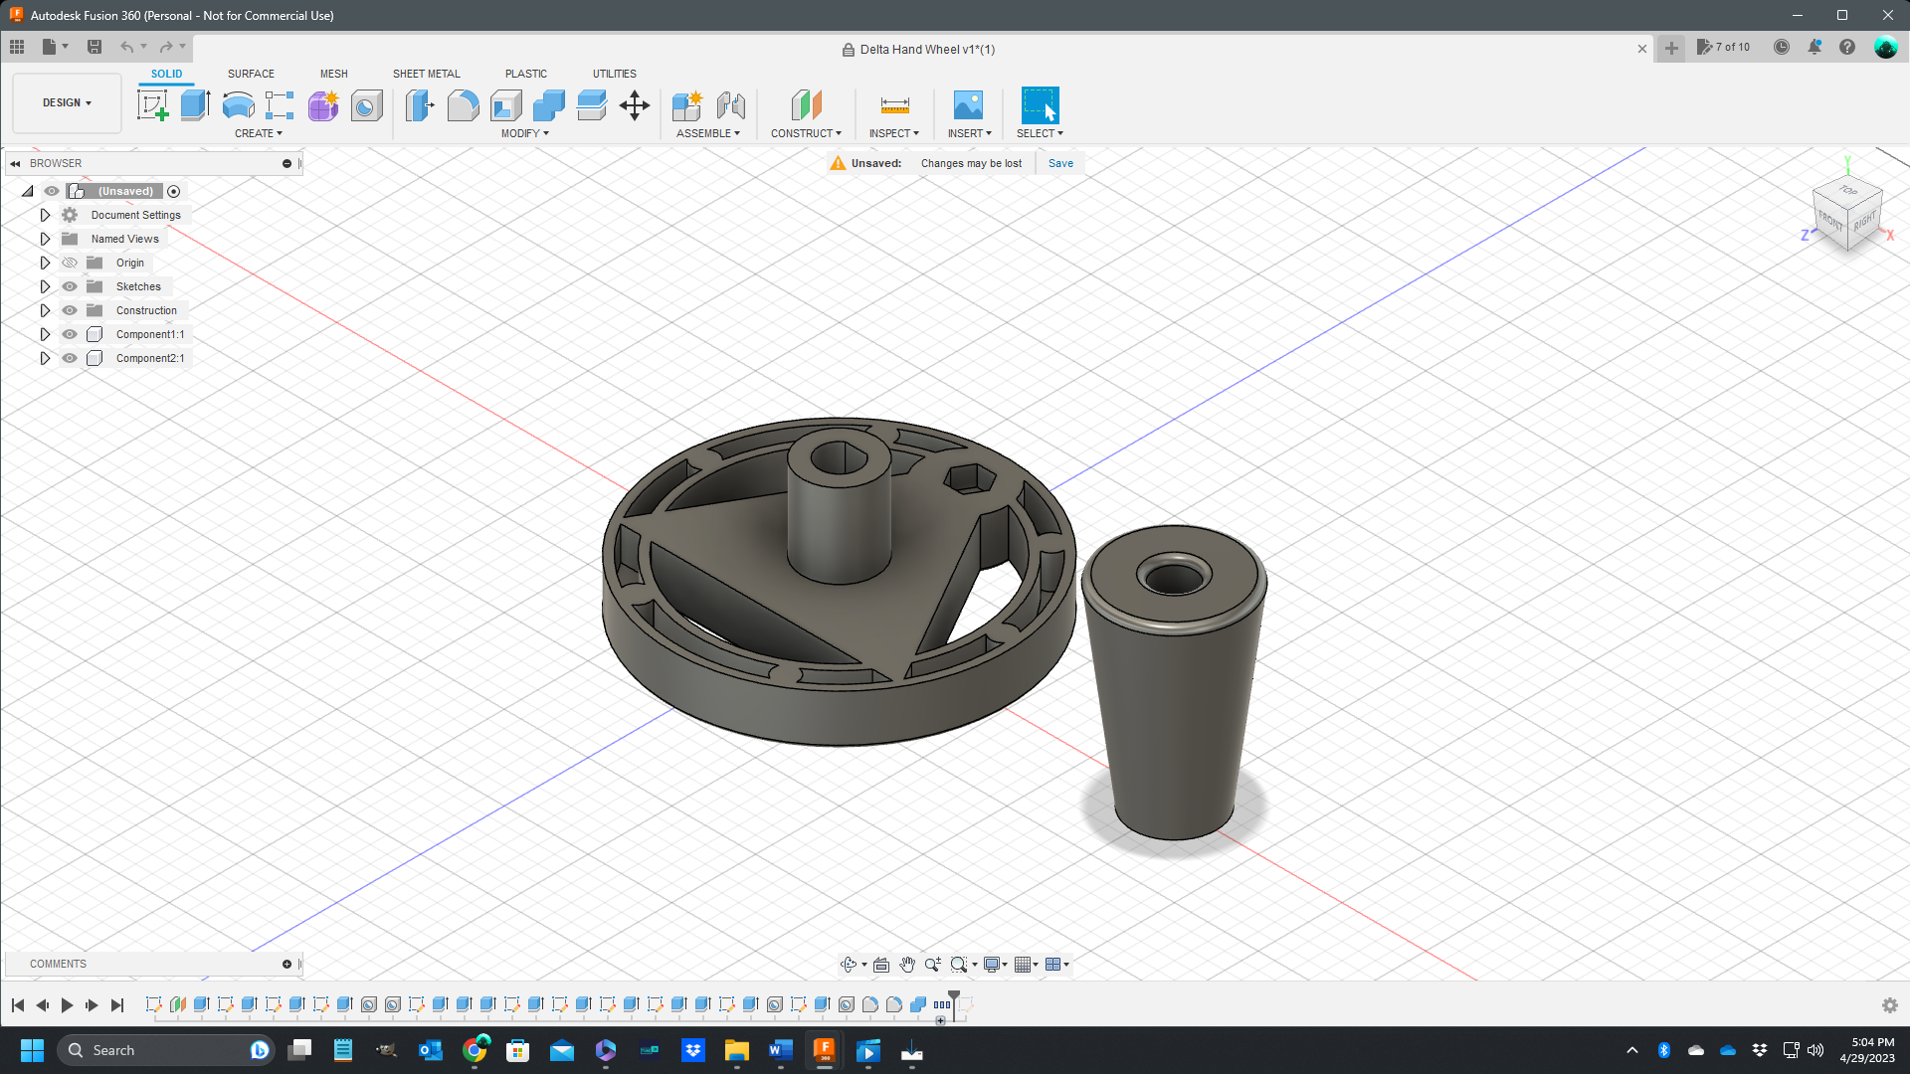Image resolution: width=1910 pixels, height=1074 pixels.
Task: Open the ASSEMBLE dropdown menu
Action: click(x=707, y=133)
